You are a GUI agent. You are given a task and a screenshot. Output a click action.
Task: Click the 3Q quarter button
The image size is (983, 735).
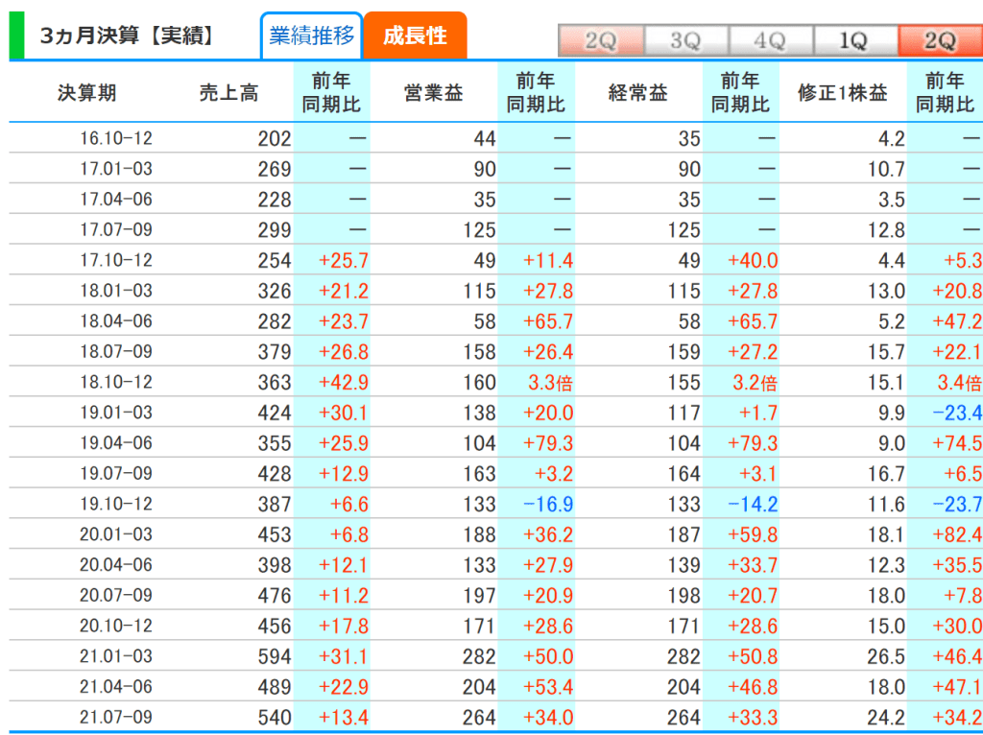click(x=685, y=41)
